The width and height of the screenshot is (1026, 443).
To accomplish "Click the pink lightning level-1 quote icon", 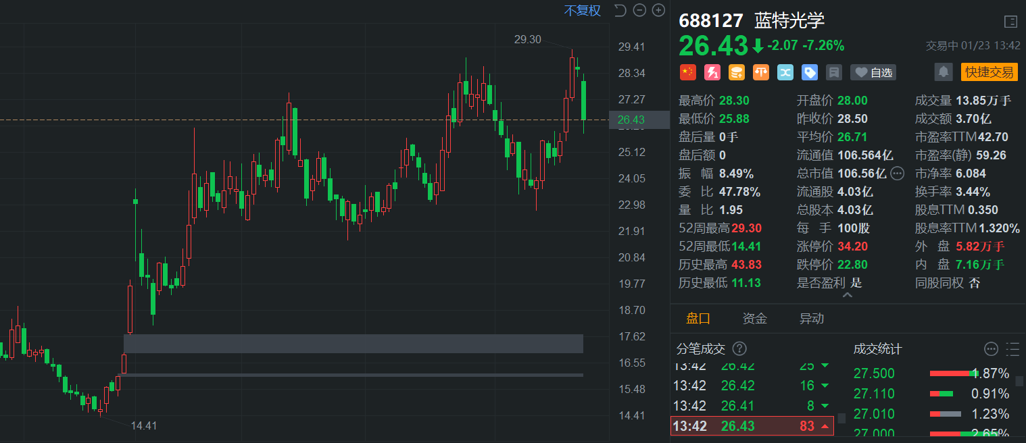I will tap(712, 72).
